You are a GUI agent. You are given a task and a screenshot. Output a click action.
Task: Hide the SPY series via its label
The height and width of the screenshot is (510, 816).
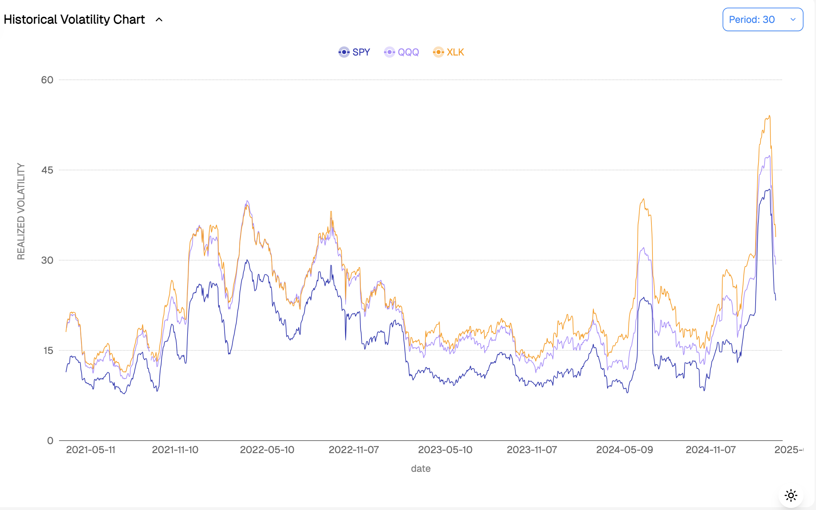point(361,52)
